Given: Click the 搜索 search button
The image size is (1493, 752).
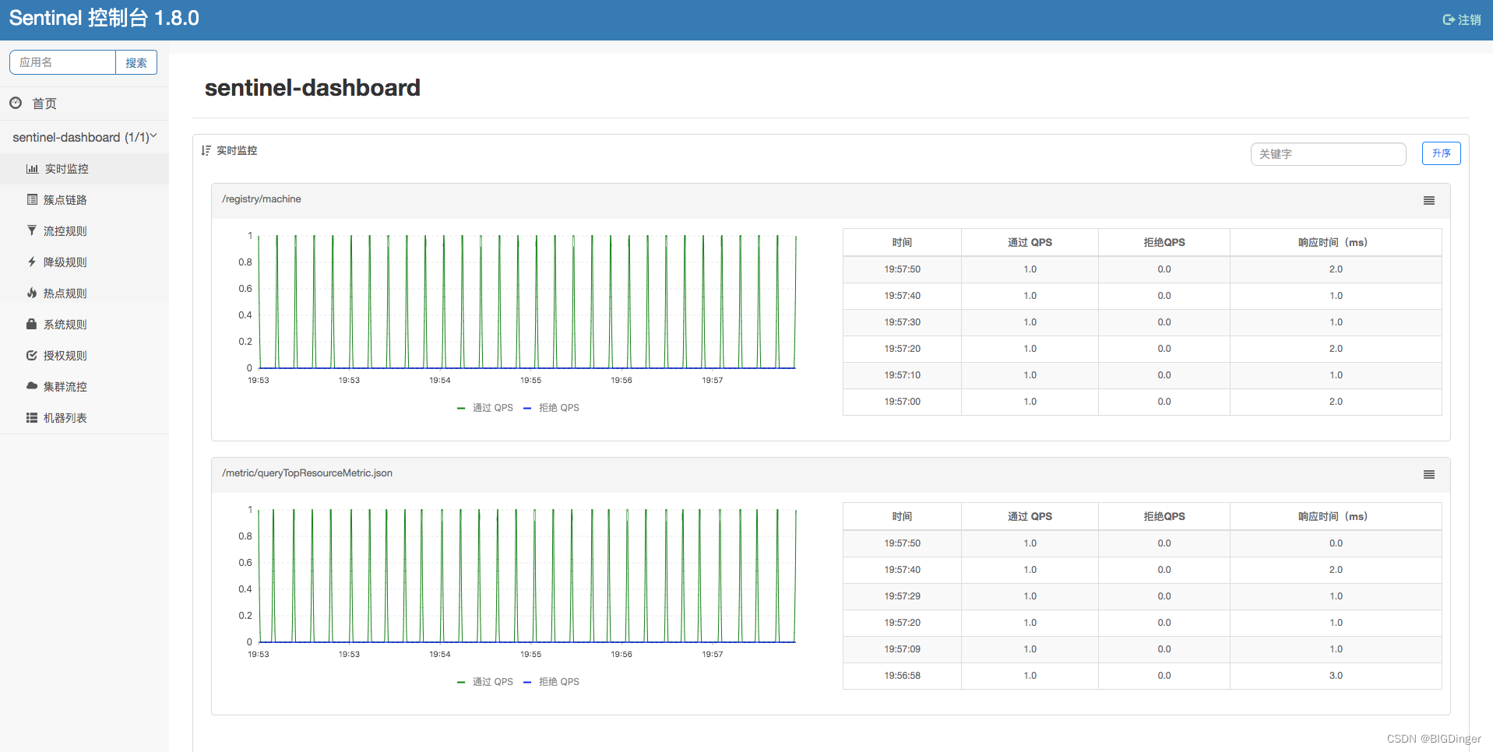Looking at the screenshot, I should (136, 62).
